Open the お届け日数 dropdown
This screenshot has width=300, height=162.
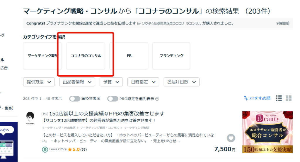click(x=181, y=82)
